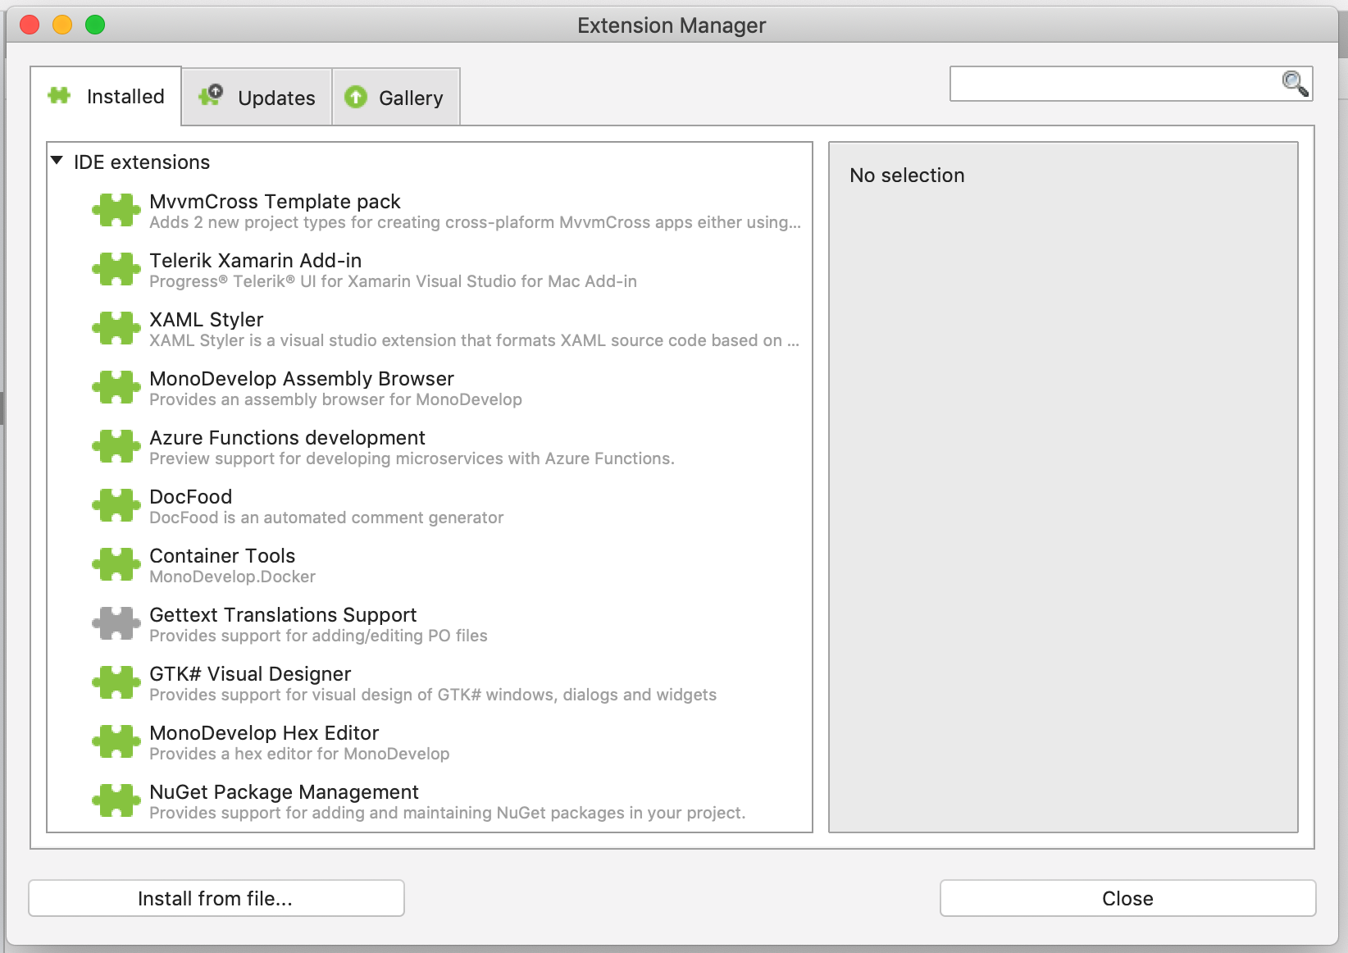This screenshot has height=953, width=1348.
Task: Click the MonoDevelop Hex Editor puzzle icon
Action: point(116,741)
